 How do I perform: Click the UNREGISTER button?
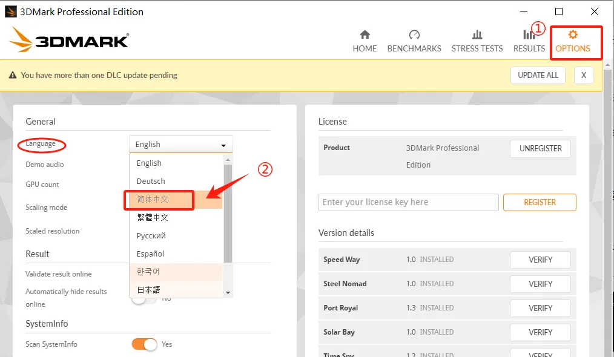coord(540,149)
